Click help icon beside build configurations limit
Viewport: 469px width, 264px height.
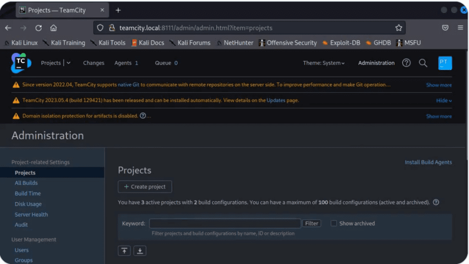coord(436,202)
